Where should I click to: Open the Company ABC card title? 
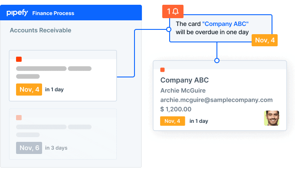184,80
